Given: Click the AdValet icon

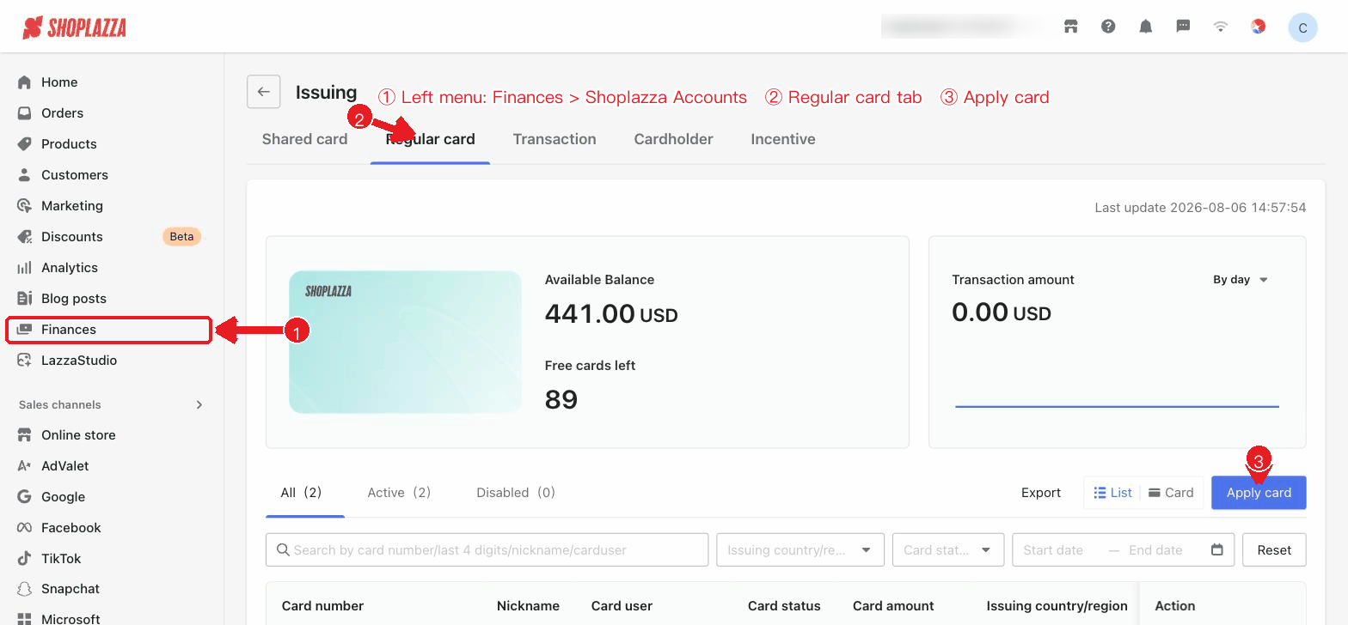Looking at the screenshot, I should coord(25,466).
